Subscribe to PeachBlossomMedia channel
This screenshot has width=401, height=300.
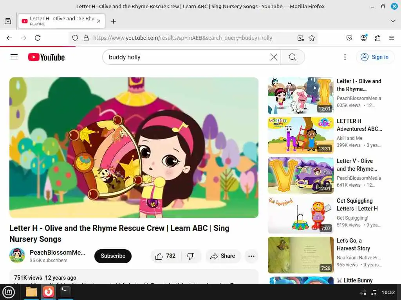tap(113, 256)
